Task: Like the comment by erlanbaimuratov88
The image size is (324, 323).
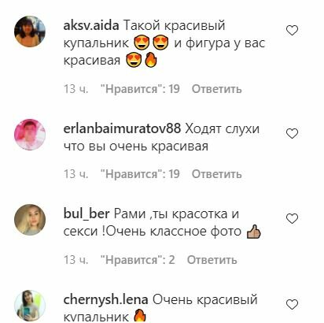Action: [x=292, y=134]
